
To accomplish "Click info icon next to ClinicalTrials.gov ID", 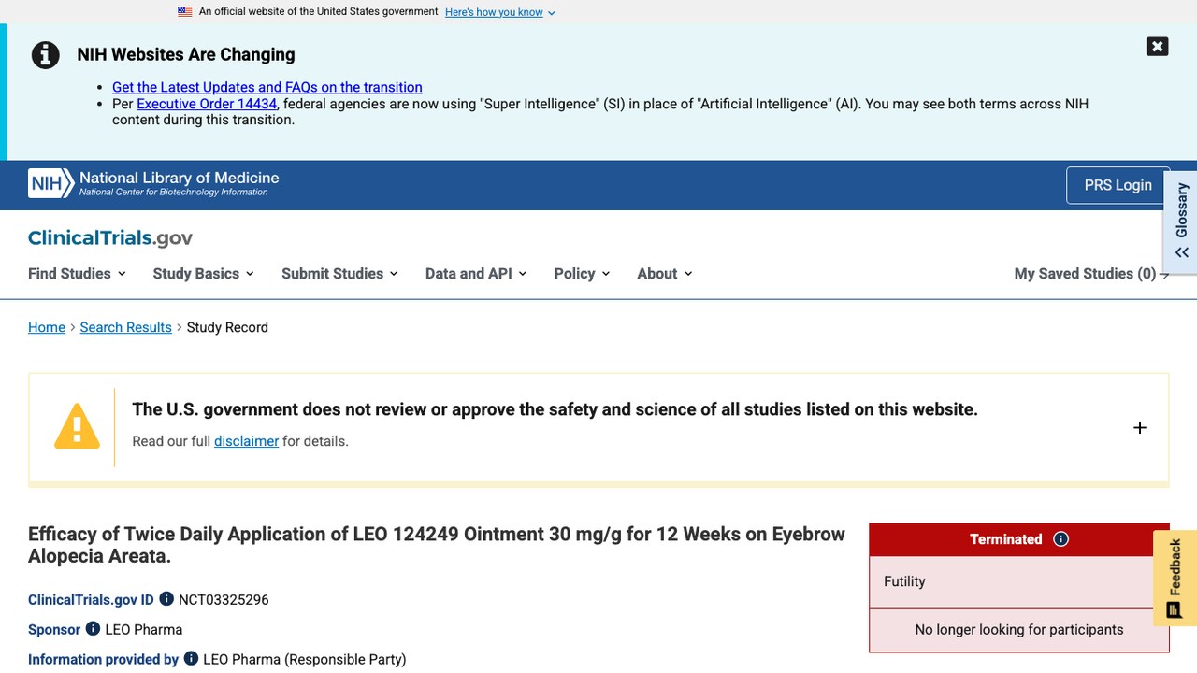I will point(166,599).
